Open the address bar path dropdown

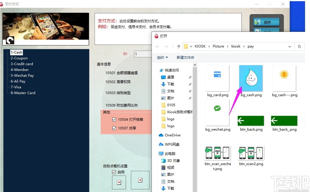289,46
